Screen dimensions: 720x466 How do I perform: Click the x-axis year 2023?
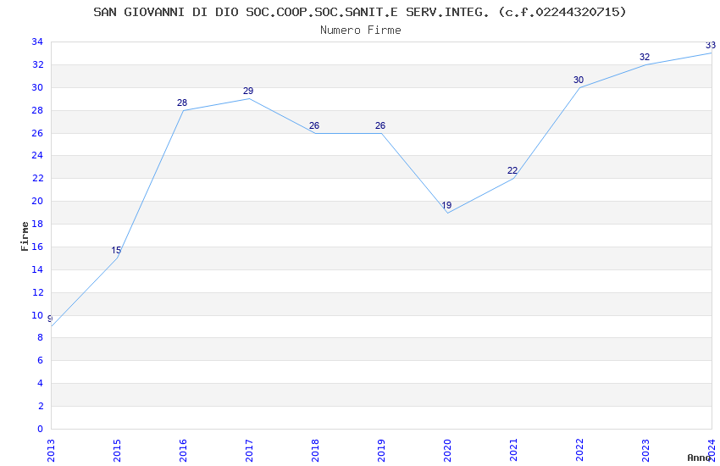646,451
